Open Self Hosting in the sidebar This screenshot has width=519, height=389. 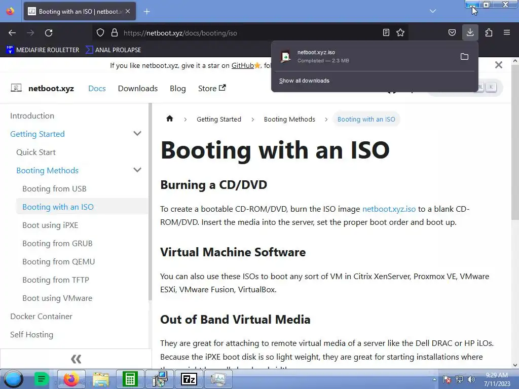[x=31, y=334]
